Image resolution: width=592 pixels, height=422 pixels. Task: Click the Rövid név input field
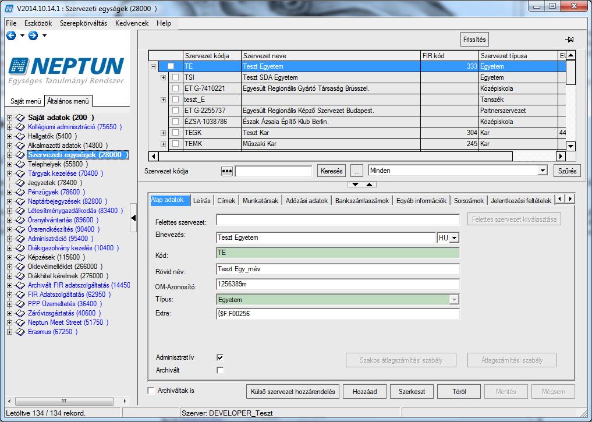pyautogui.click(x=338, y=269)
